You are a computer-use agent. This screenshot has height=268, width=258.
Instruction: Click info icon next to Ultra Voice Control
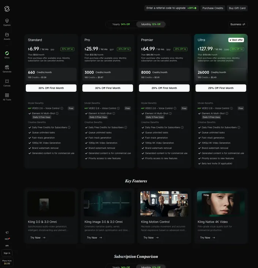coord(231,108)
